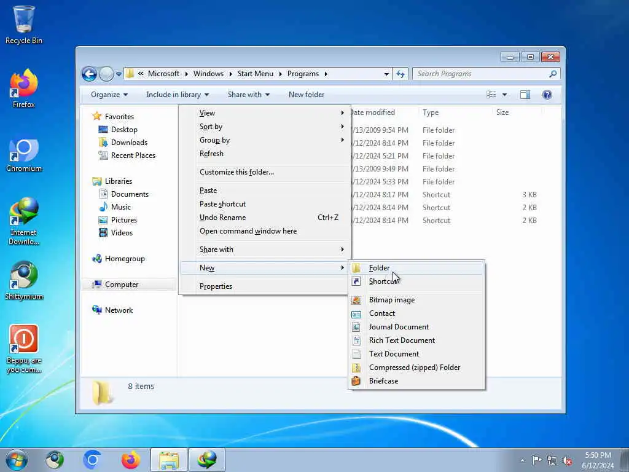
Task: Create a new Bitmap image
Action: [416, 300]
